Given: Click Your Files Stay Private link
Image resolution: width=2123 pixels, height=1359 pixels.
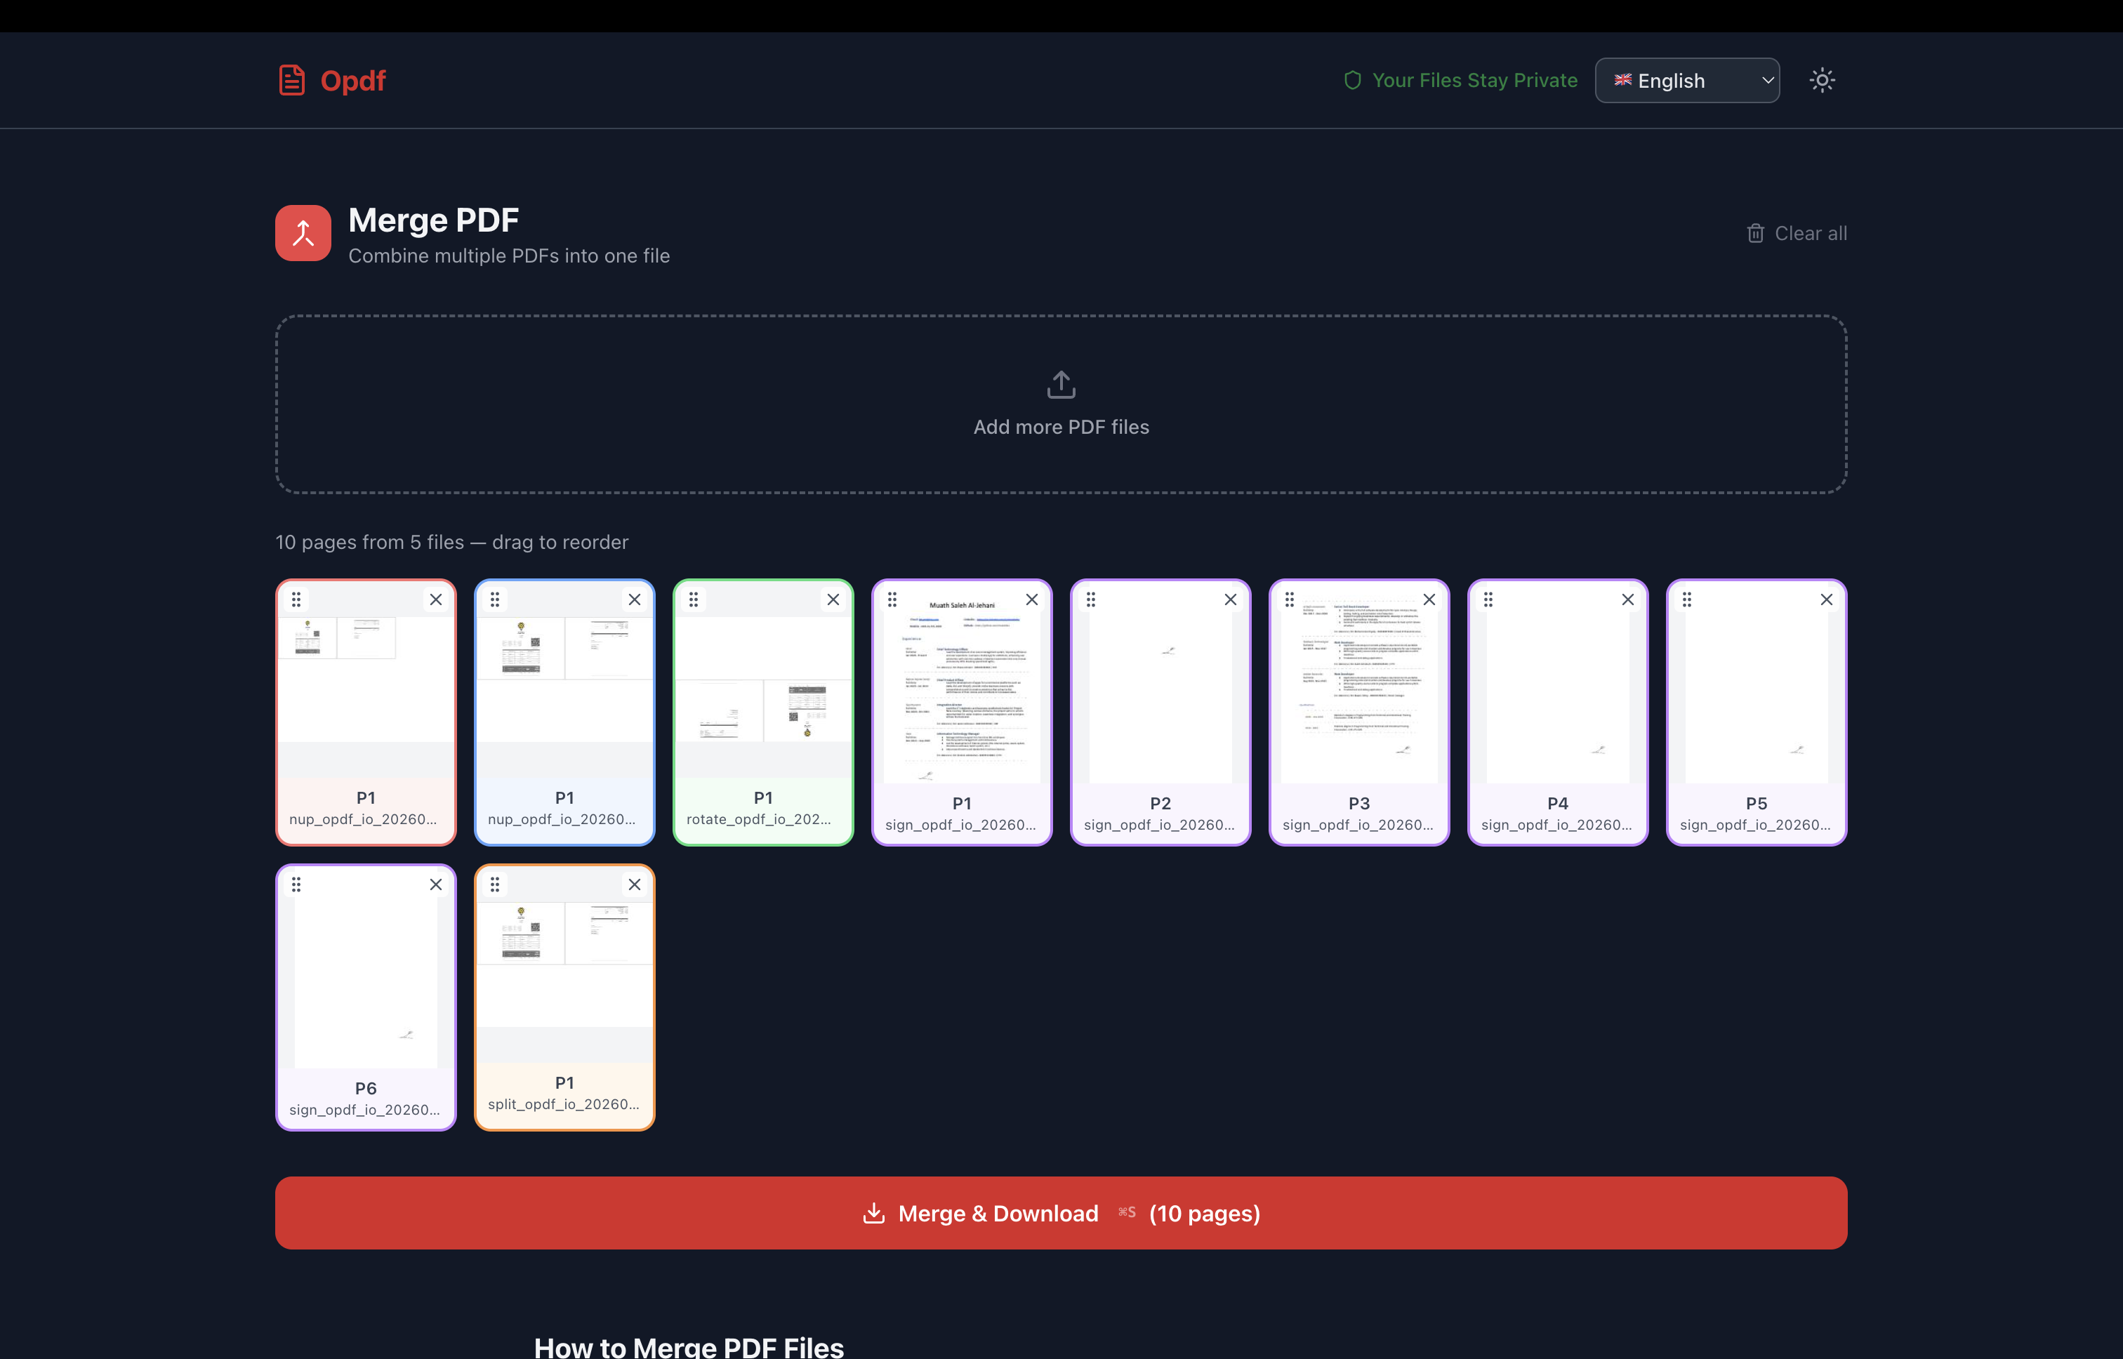Looking at the screenshot, I should point(1461,80).
